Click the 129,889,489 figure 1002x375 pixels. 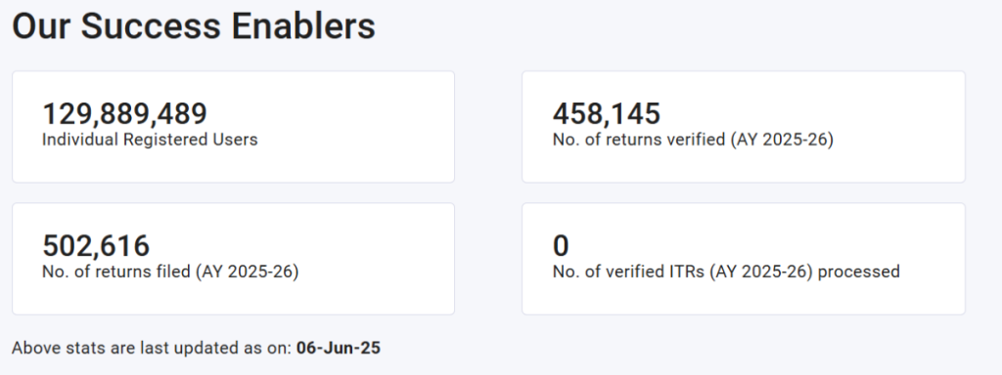(124, 114)
